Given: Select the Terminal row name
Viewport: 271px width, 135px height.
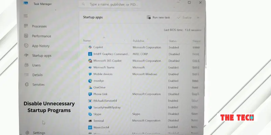Looking at the screenshot, I should (x=99, y=121).
